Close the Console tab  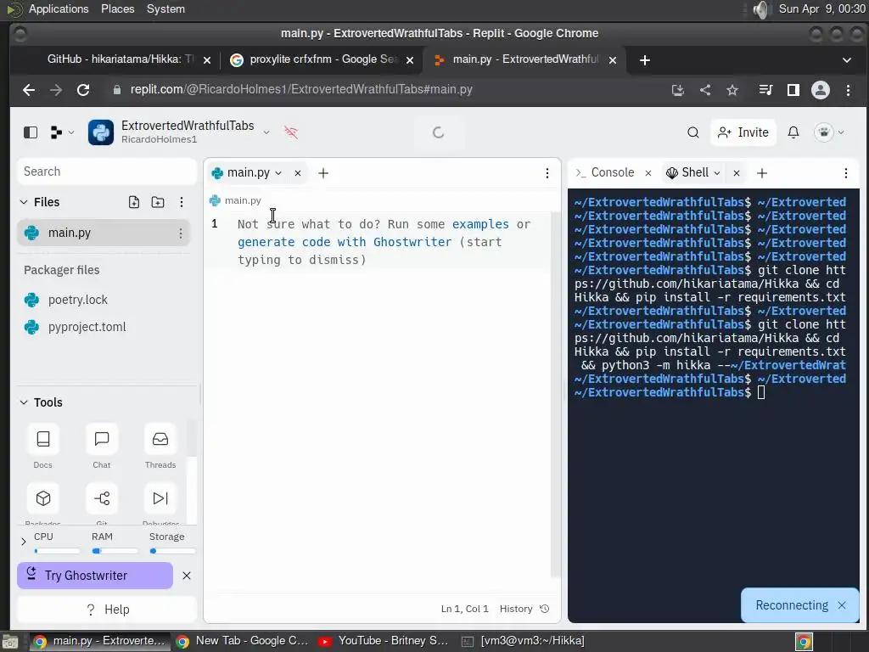click(x=648, y=173)
